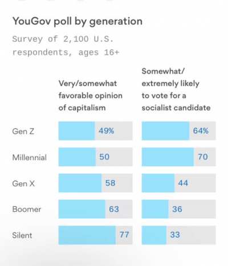Select the Gen X 58 capitalism bar
Viewport: 228px width, 266px height.
95,183
